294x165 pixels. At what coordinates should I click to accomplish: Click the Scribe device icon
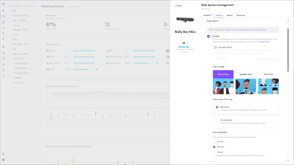click(48, 57)
